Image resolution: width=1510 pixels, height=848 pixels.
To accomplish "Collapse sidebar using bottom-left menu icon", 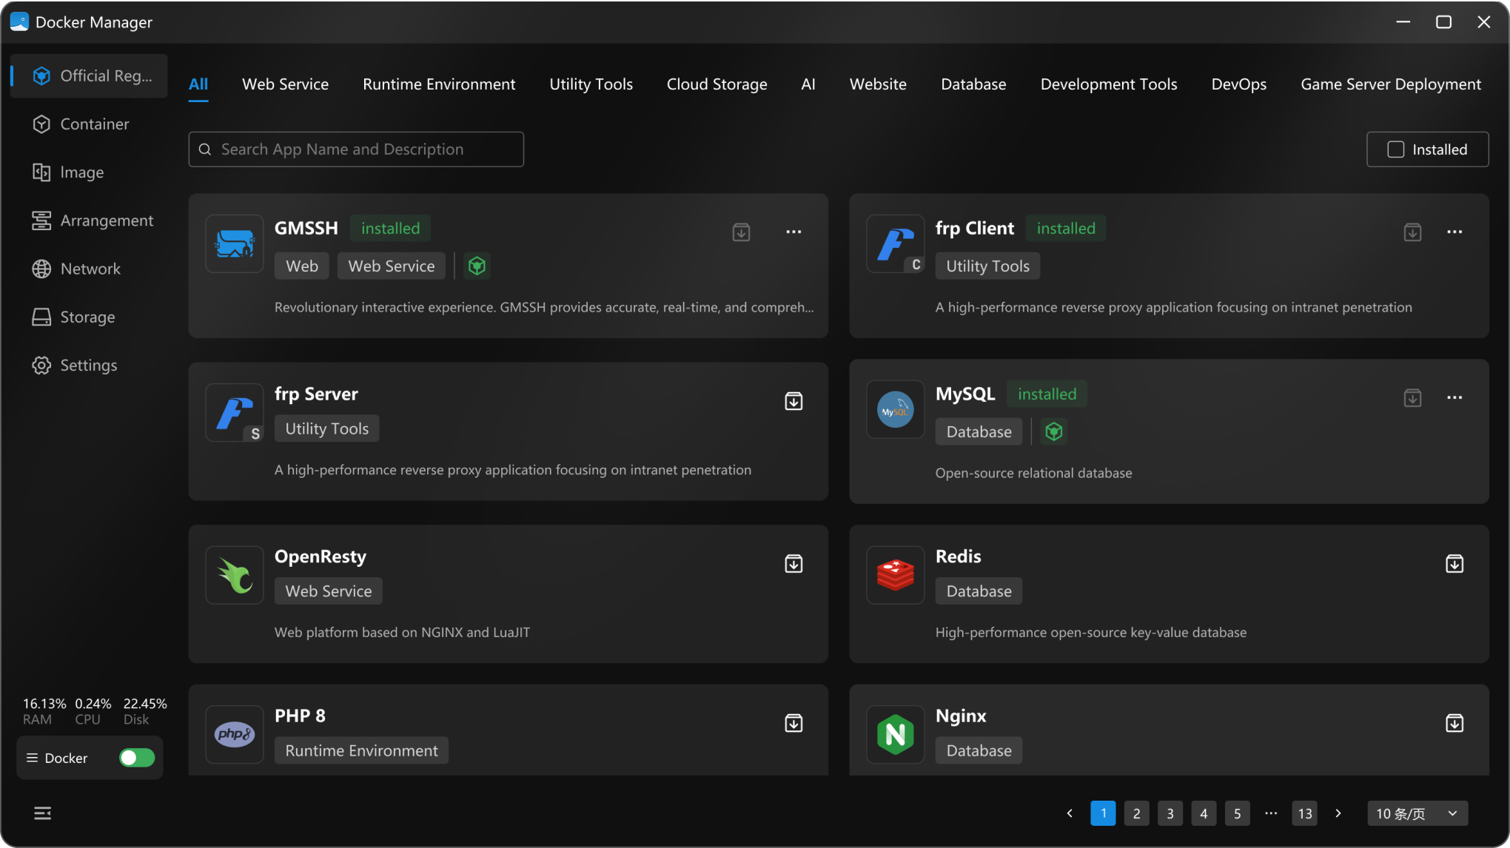I will 42,813.
